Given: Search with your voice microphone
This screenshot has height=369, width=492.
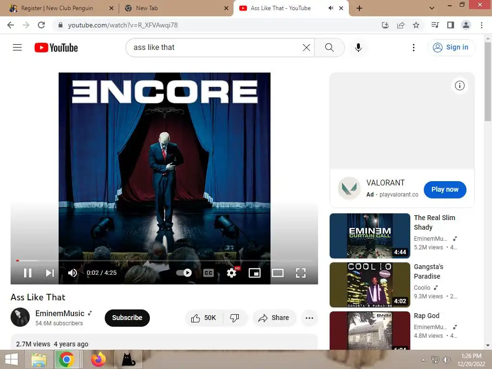Looking at the screenshot, I should click(358, 48).
